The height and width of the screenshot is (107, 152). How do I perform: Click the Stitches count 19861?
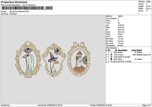pos(148,2)
